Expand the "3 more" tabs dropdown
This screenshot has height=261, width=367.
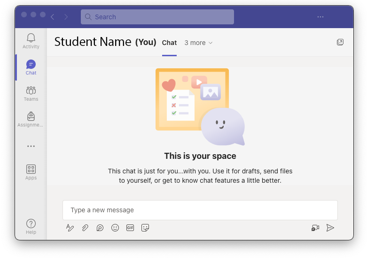[198, 43]
